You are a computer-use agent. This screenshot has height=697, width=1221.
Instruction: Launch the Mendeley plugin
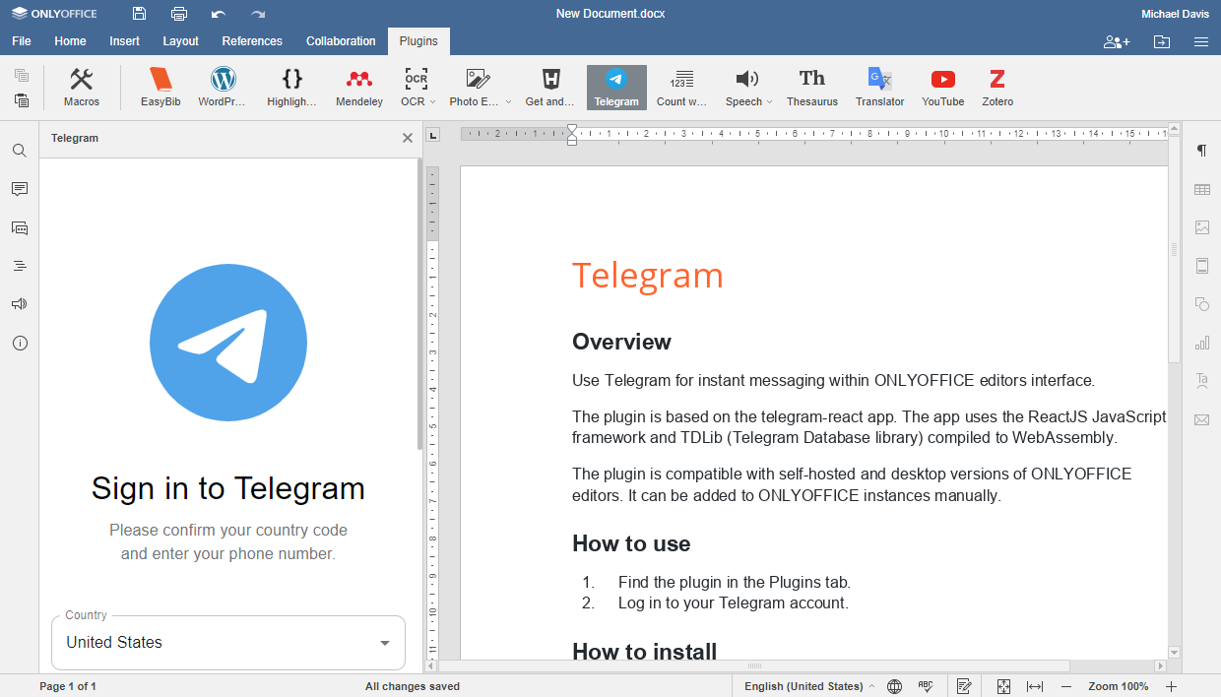pyautogui.click(x=359, y=88)
